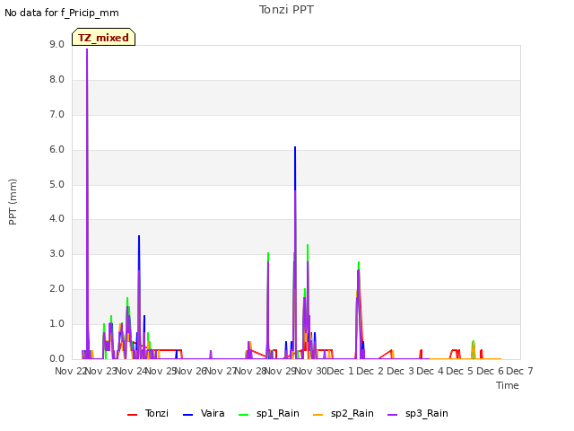Click the Dec 7 x-axis date label
The image size is (574, 431).
(x=519, y=371)
